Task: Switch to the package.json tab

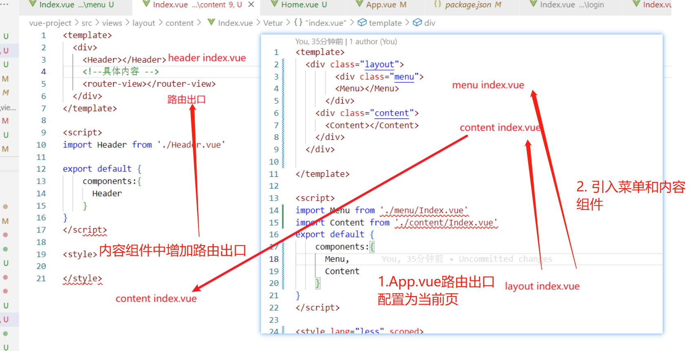Action: click(467, 5)
